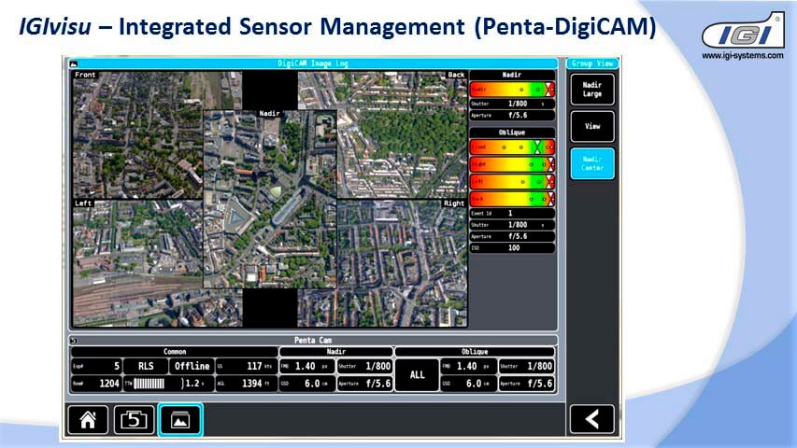
Task: Click the DigiCAM Image Log title bar
Action: pyautogui.click(x=313, y=63)
